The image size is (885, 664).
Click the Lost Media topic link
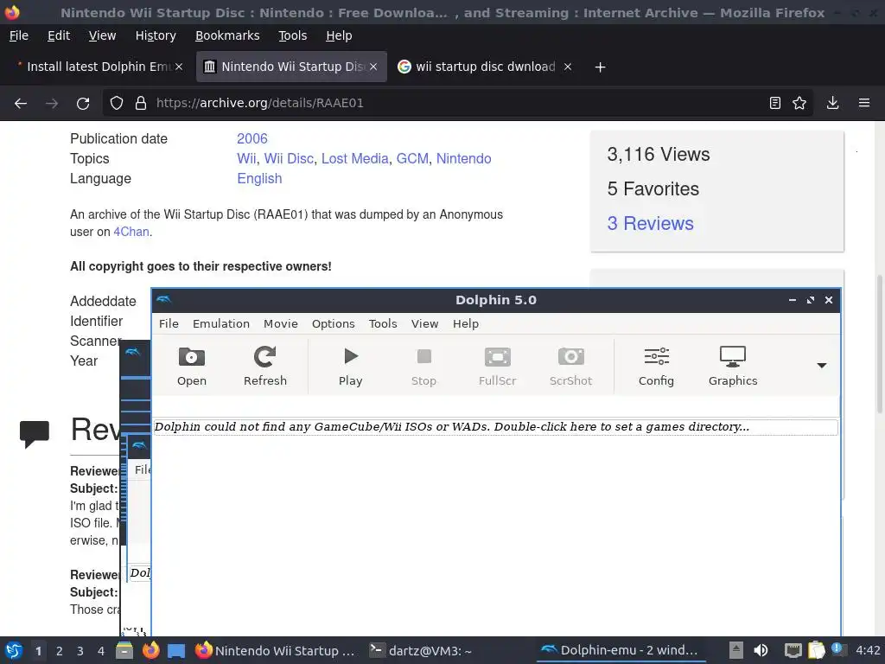click(354, 159)
